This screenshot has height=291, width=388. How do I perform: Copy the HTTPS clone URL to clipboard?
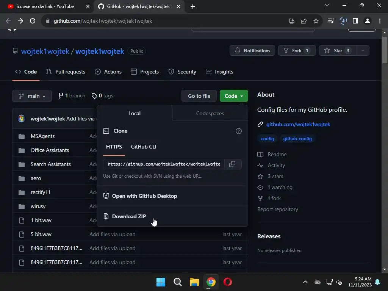(x=232, y=164)
